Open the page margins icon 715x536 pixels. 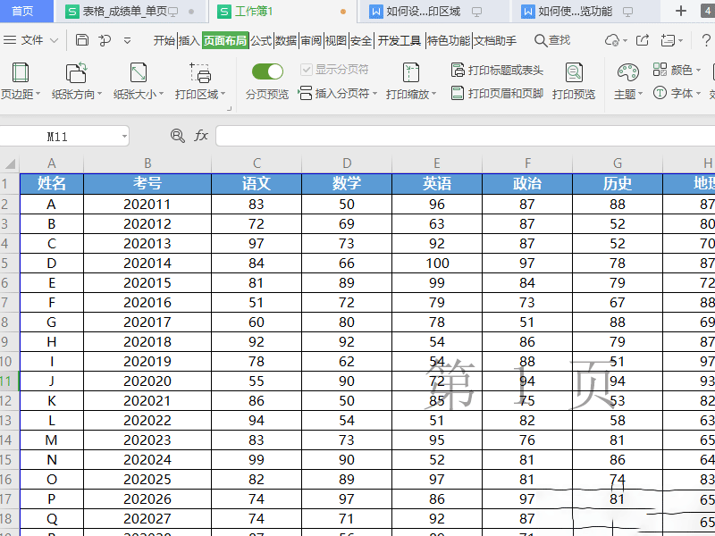click(20, 72)
